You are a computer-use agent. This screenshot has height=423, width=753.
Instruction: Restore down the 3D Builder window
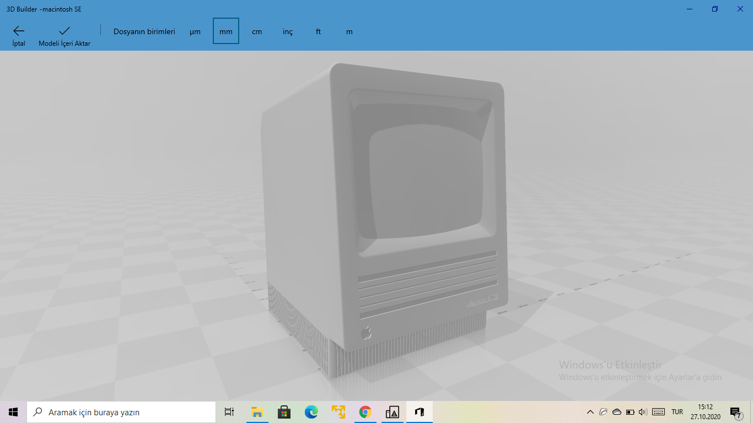click(715, 9)
